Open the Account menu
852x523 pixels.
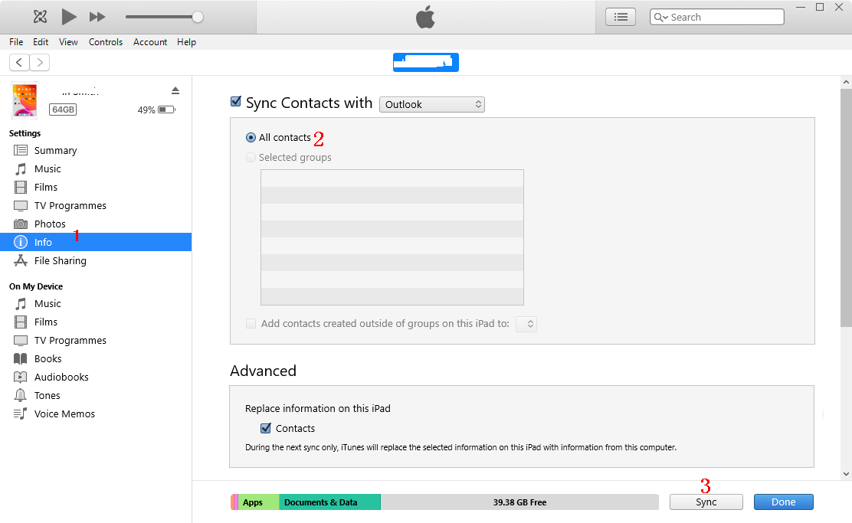pyautogui.click(x=150, y=42)
